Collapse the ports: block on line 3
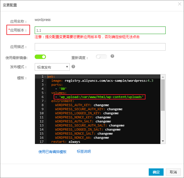This screenshot has height=178, width=184. 45,85
